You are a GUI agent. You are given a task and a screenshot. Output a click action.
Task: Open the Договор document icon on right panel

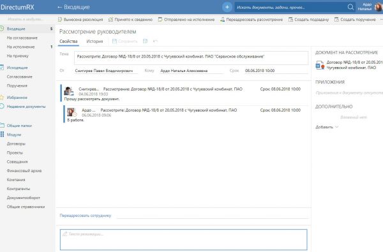click(320, 65)
